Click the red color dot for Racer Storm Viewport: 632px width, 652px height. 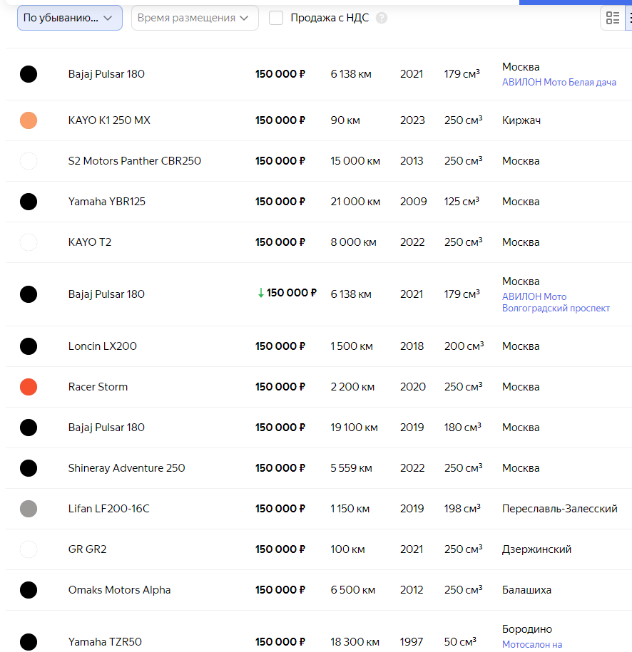[29, 387]
